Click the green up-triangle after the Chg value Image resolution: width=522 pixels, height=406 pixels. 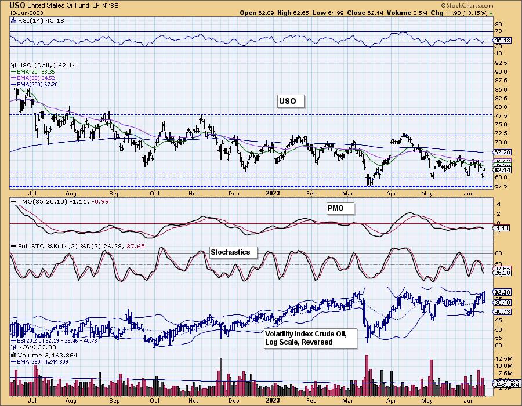pyautogui.click(x=491, y=13)
